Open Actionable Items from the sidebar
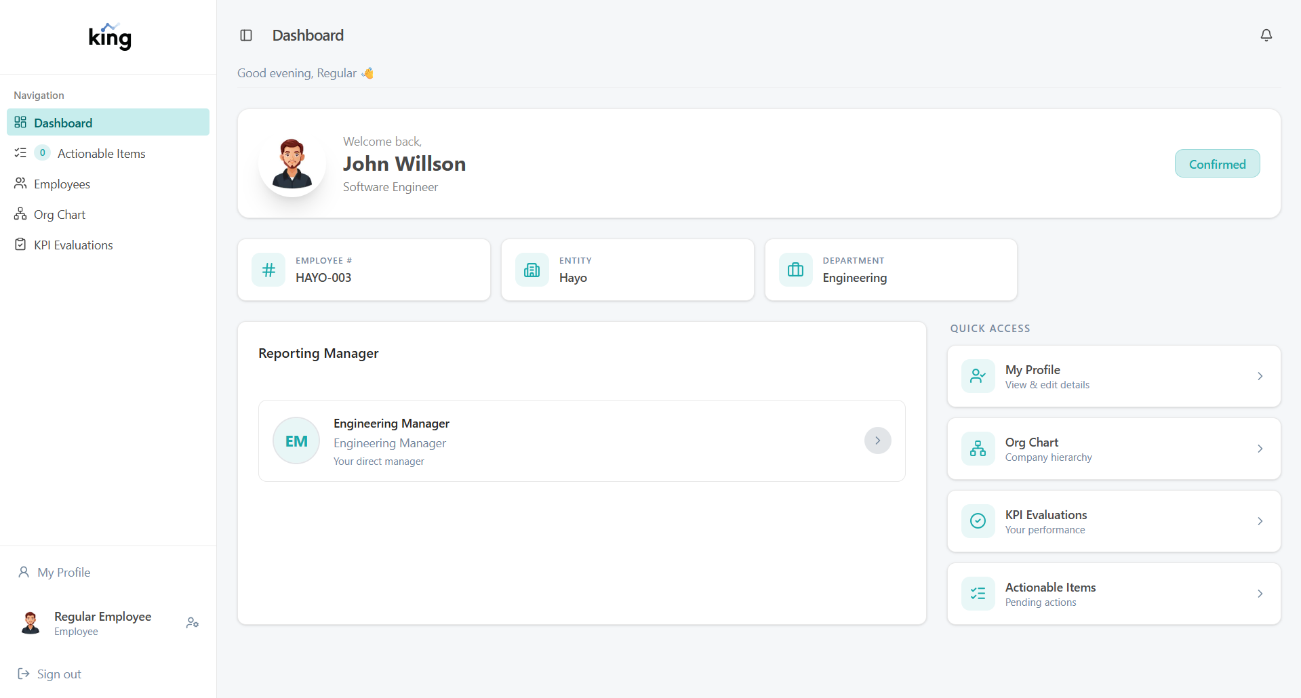Screen dimensions: 1301x698 108,153
